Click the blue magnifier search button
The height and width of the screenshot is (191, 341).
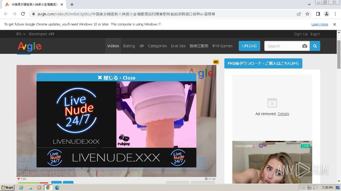(x=315, y=46)
